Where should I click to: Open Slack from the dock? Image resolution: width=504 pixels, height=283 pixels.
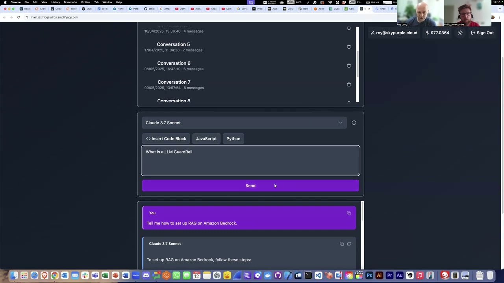(x=85, y=276)
